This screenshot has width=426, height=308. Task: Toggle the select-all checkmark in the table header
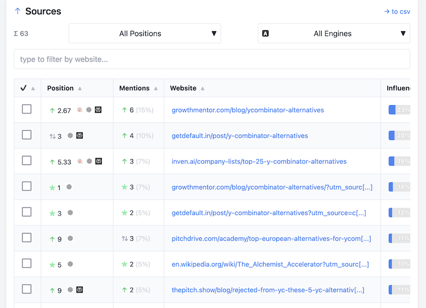23,88
